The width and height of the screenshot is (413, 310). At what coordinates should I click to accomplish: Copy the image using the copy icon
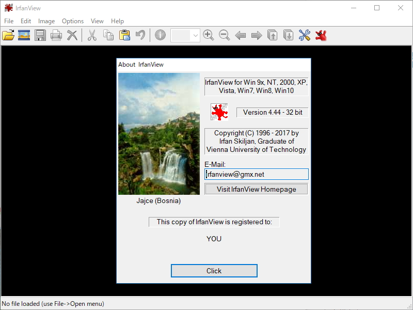pos(108,35)
